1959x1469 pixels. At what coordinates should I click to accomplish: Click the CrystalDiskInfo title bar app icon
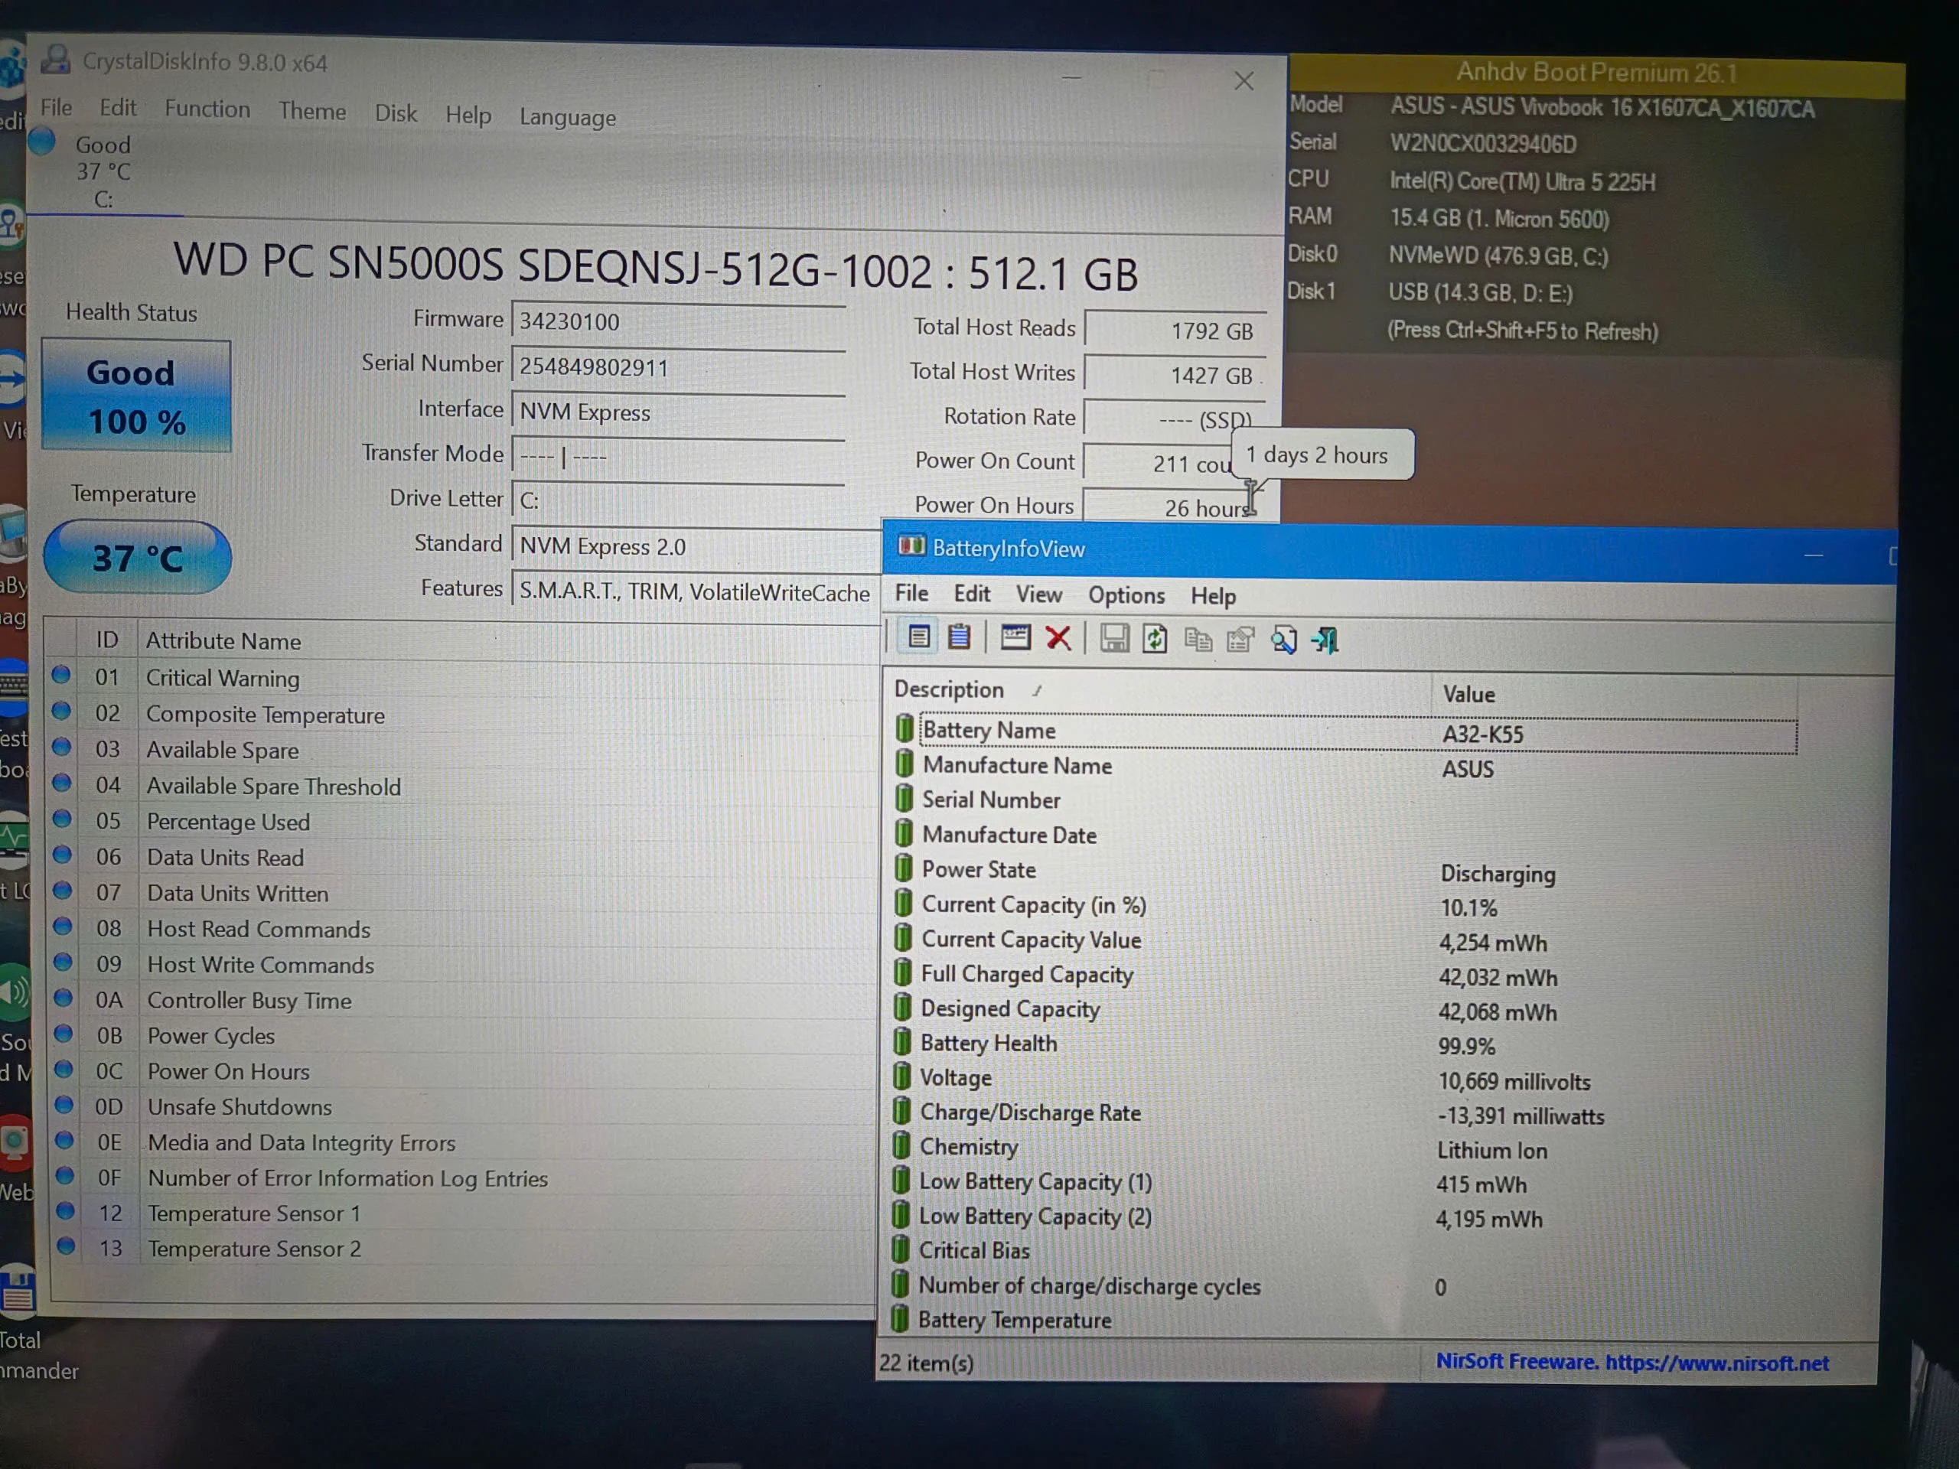coord(56,60)
